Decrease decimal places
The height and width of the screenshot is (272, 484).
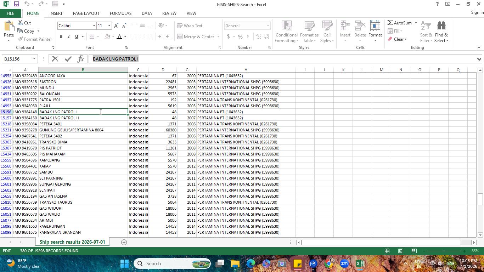266,36
